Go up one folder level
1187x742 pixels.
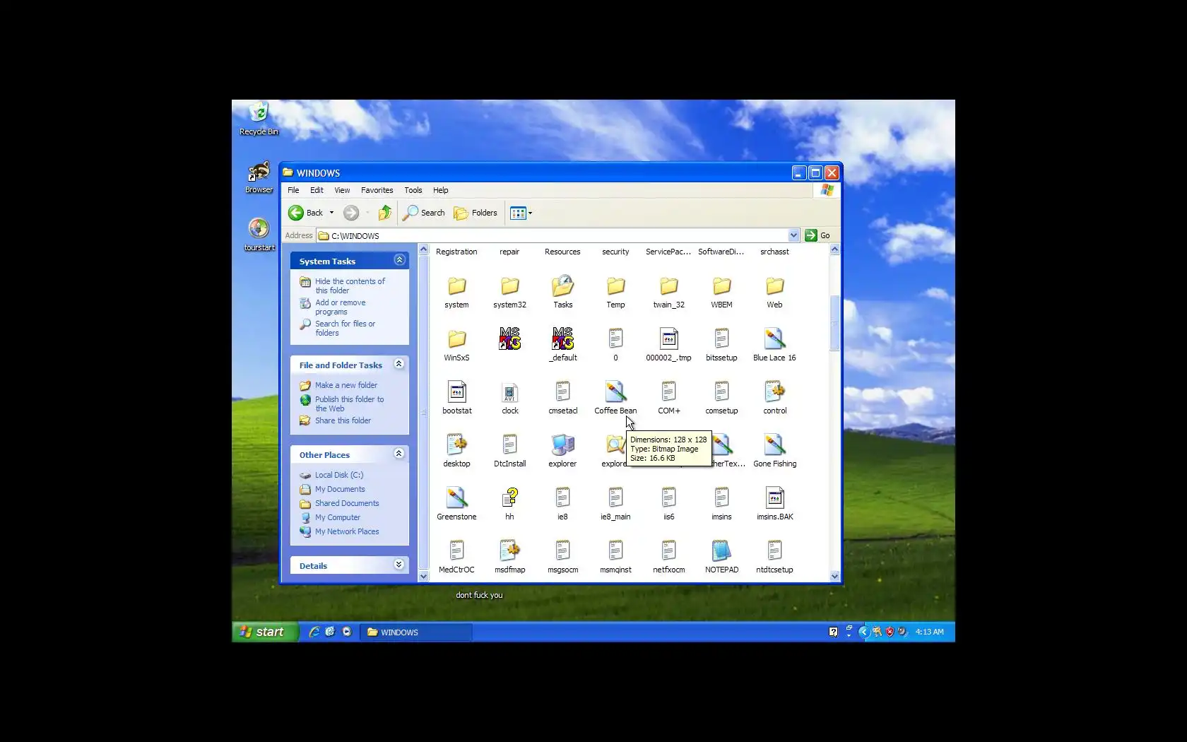[x=385, y=213]
